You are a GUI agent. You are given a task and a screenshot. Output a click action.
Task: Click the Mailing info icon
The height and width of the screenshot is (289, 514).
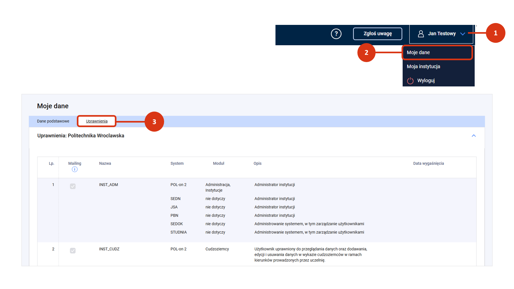coord(75,169)
